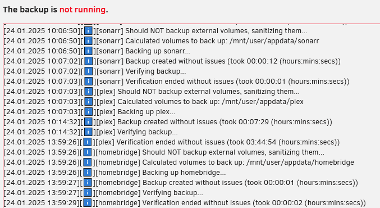Click the red 'not running' status text

(83, 10)
